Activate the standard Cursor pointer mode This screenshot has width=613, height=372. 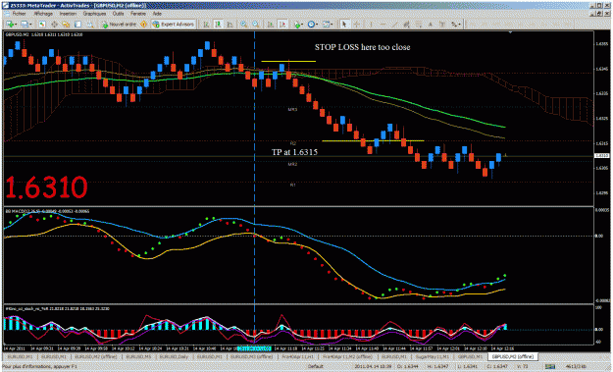pyautogui.click(x=344, y=25)
